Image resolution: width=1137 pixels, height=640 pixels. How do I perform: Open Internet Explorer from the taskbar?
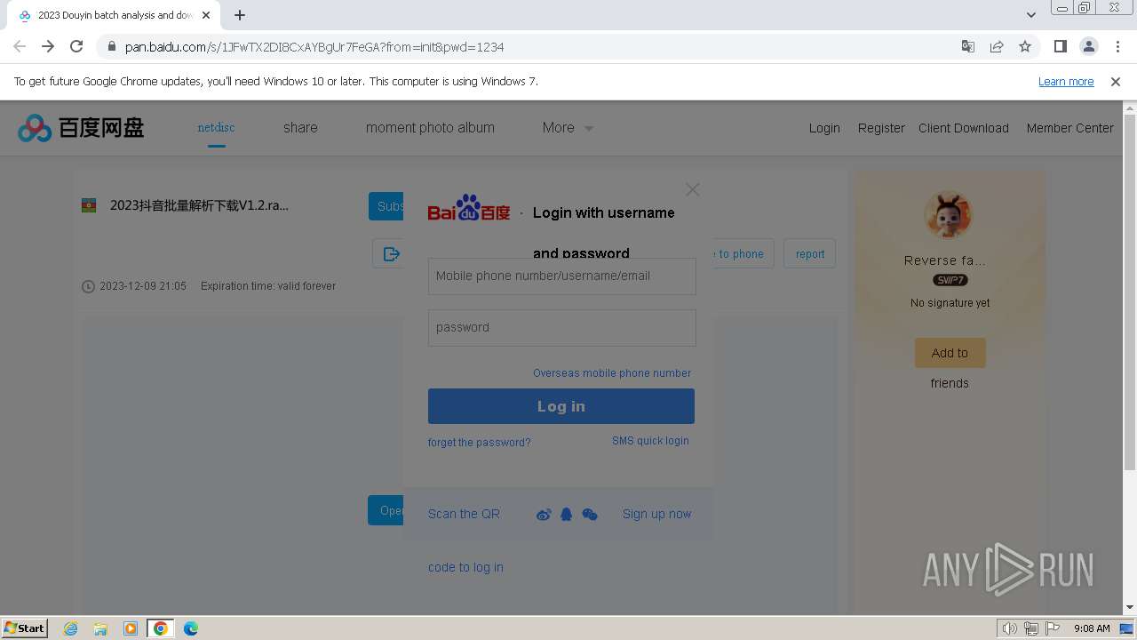(71, 628)
